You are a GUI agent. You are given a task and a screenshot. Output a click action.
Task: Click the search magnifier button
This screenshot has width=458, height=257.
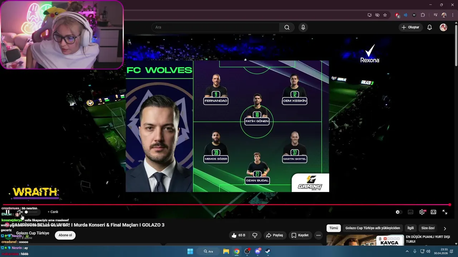click(287, 27)
